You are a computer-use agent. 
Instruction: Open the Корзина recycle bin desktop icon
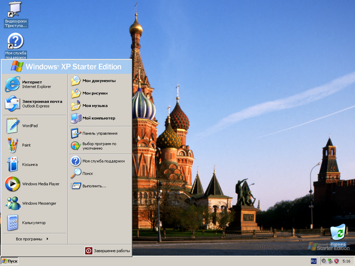click(338, 232)
